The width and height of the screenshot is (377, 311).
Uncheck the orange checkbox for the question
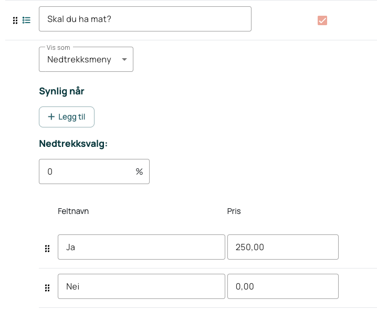tap(322, 20)
